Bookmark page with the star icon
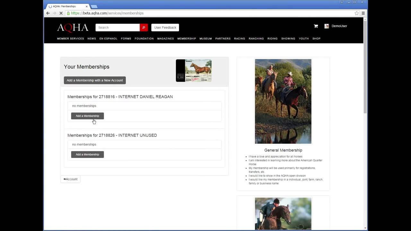The height and width of the screenshot is (231, 411). coord(357,13)
